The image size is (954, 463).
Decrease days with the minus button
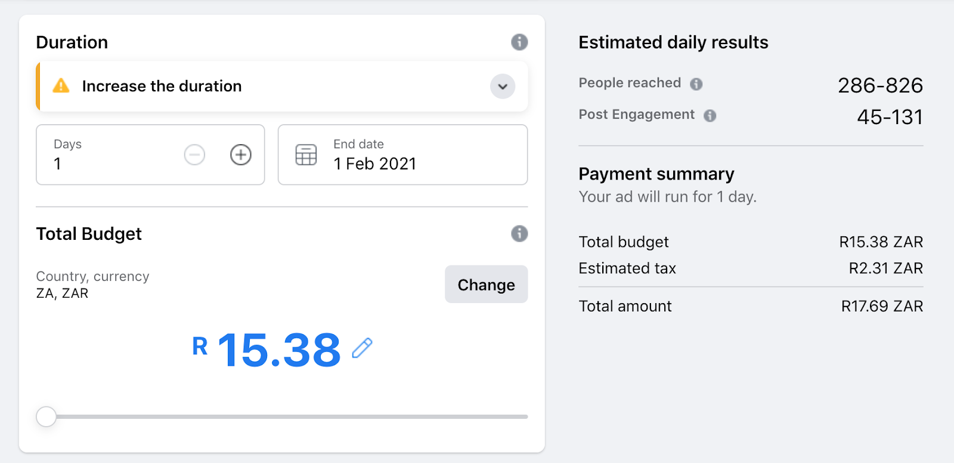[x=194, y=155]
